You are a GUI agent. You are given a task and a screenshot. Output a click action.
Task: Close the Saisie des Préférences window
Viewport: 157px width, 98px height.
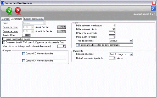point(154,3)
